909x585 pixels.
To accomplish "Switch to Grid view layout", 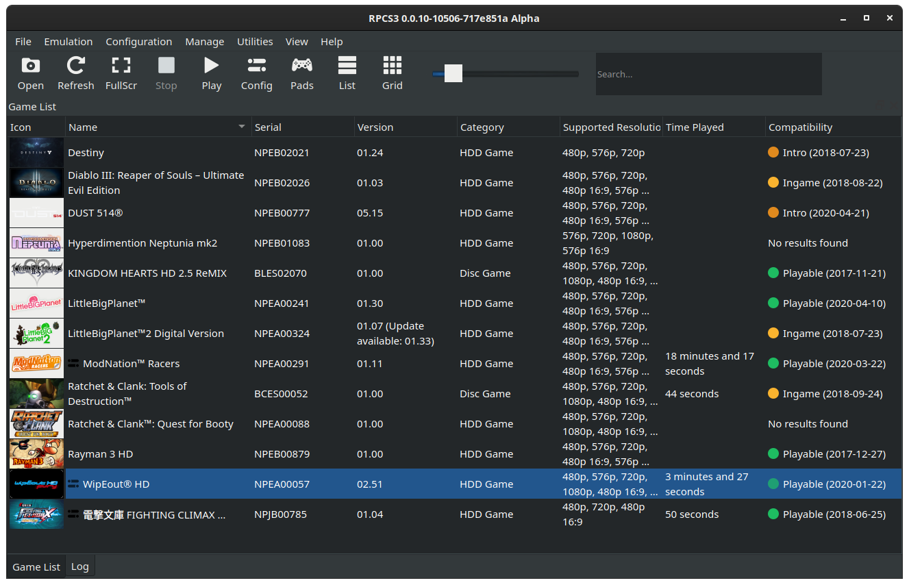I will [x=392, y=74].
